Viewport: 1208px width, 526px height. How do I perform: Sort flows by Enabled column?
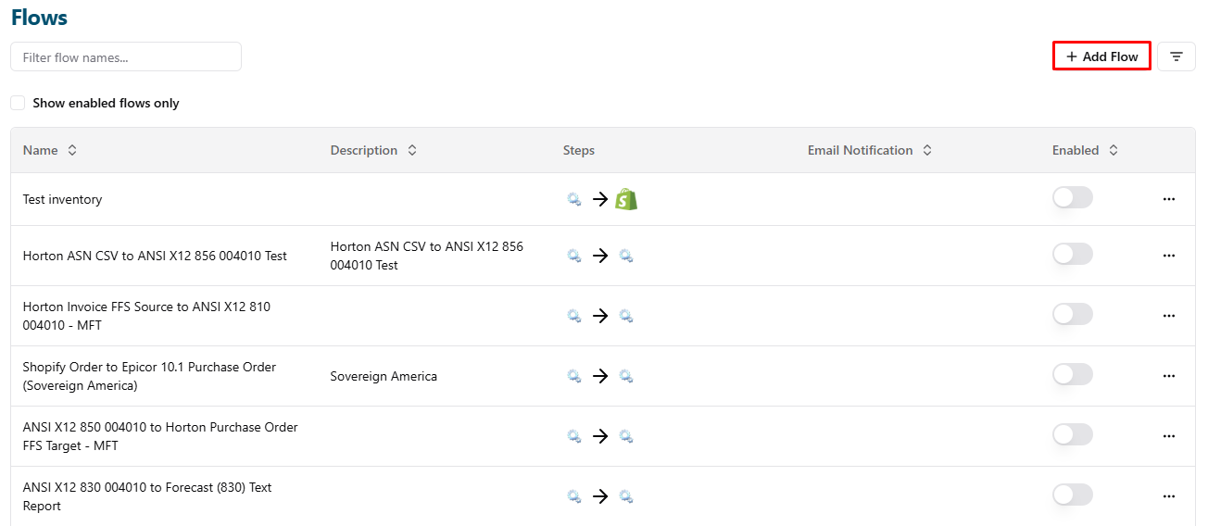point(1085,150)
